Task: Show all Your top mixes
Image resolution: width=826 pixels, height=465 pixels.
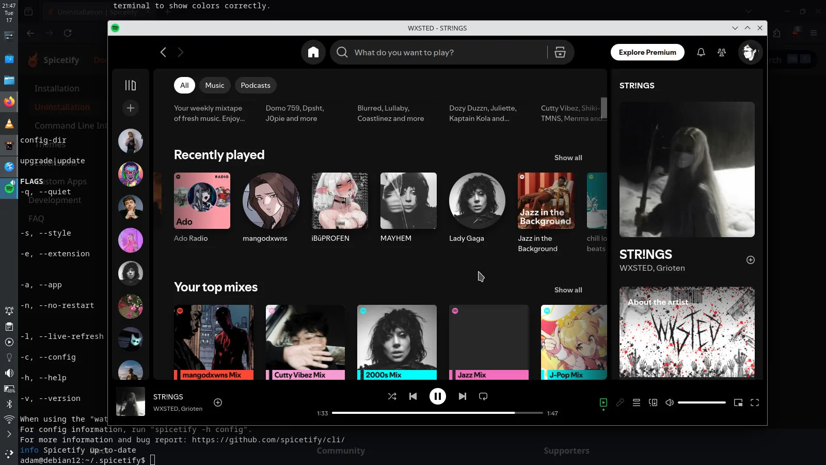Action: pyautogui.click(x=568, y=290)
